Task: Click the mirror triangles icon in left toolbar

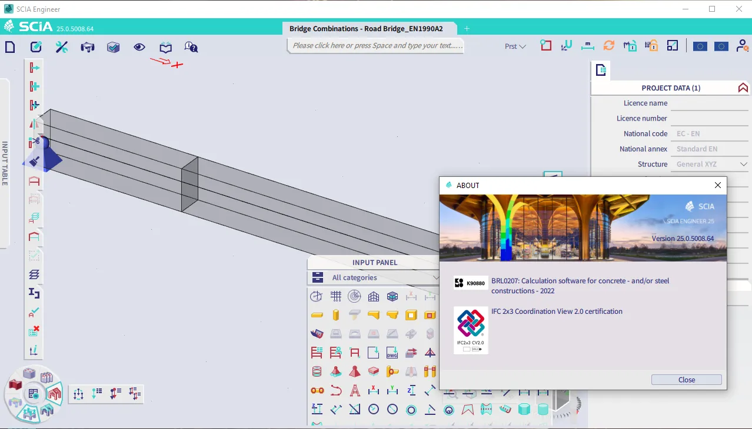Action: point(35,123)
